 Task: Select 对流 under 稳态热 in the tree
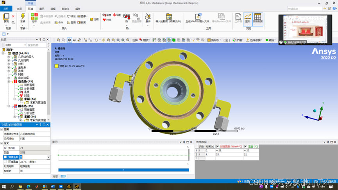[x=27, y=96]
